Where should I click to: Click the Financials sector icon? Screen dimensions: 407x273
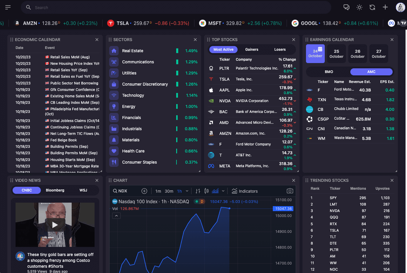pos(114,118)
